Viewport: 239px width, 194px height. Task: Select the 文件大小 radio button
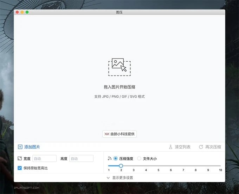[139, 158]
